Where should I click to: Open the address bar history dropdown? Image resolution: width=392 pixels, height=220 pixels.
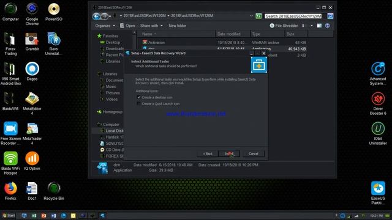tap(251, 16)
